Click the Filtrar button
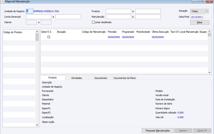The width and height of the screenshot is (214, 134). point(200,22)
